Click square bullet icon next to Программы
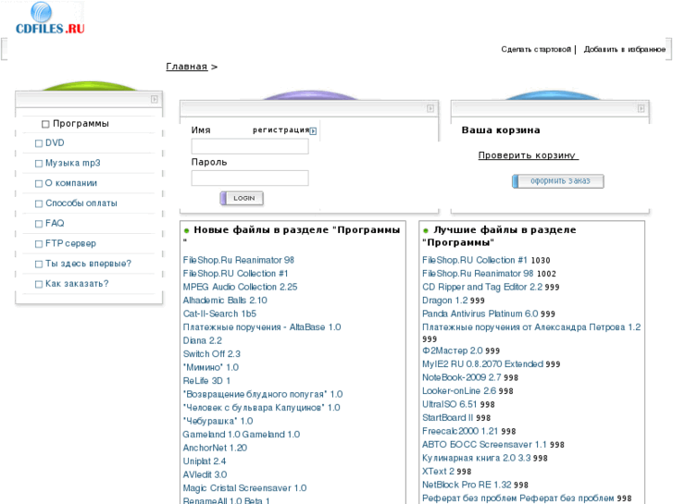 click(45, 124)
